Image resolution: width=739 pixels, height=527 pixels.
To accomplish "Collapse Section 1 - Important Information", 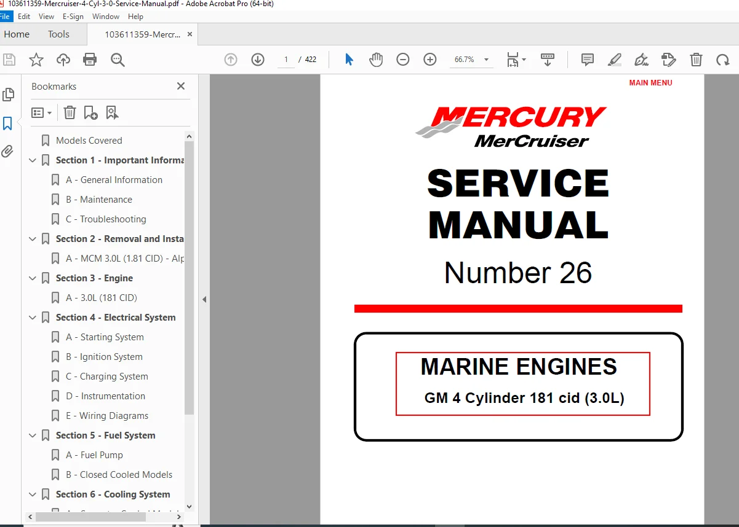I will pyautogui.click(x=33, y=160).
